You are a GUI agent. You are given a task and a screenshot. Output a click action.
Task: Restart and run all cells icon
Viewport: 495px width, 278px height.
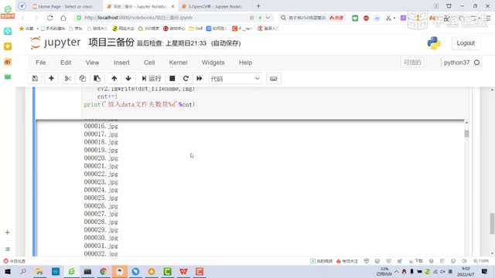coord(200,79)
